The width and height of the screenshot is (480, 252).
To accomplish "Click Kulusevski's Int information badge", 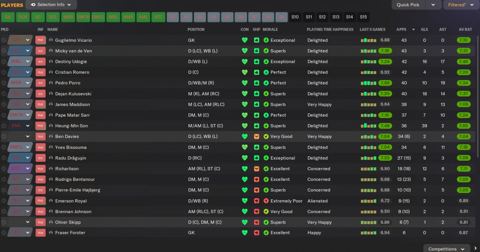I will (x=40, y=94).
